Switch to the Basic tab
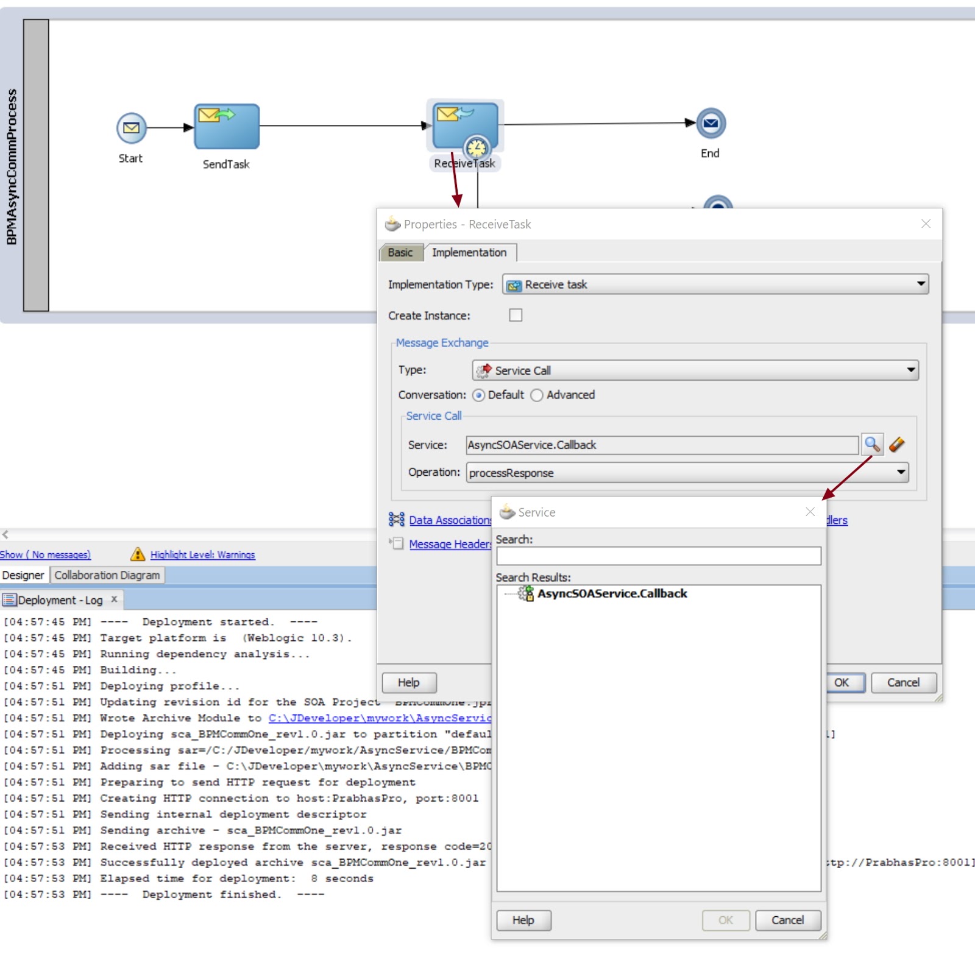Image resolution: width=975 pixels, height=954 pixels. pos(400,252)
